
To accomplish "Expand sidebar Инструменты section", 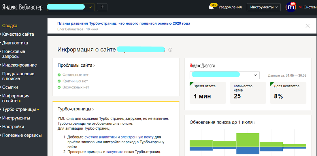I will point(16,118).
